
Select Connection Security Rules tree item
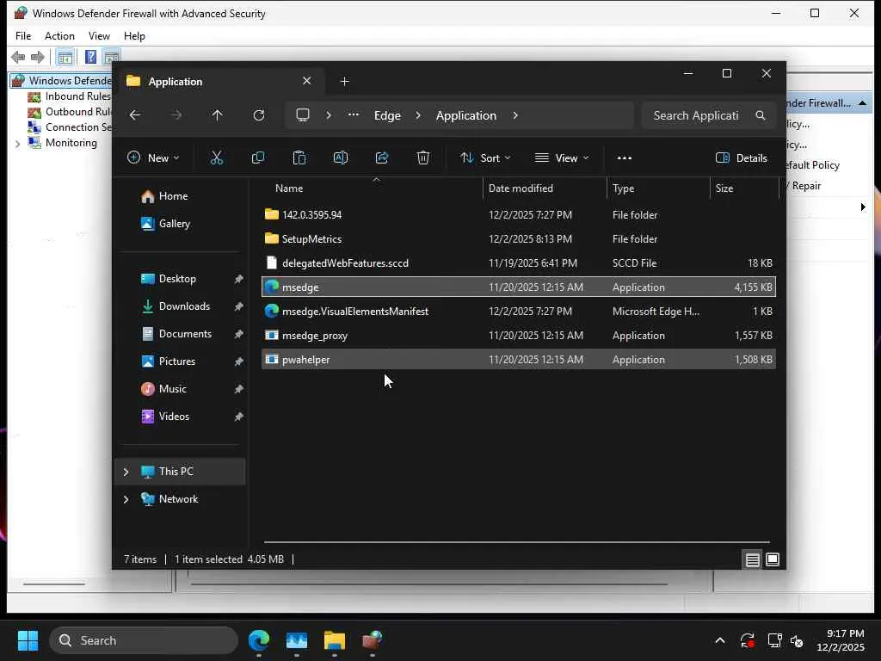pos(78,127)
